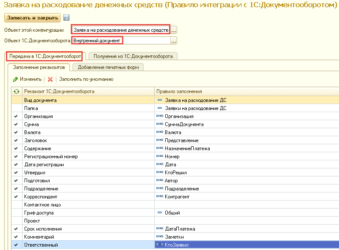The width and height of the screenshot is (339, 250).
Task: Click the mapping icon beside Заметки
Action: (160, 236)
